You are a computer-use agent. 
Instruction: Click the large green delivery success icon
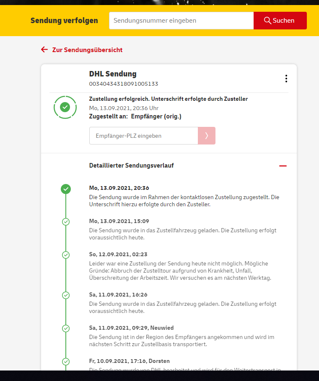[x=65, y=108]
